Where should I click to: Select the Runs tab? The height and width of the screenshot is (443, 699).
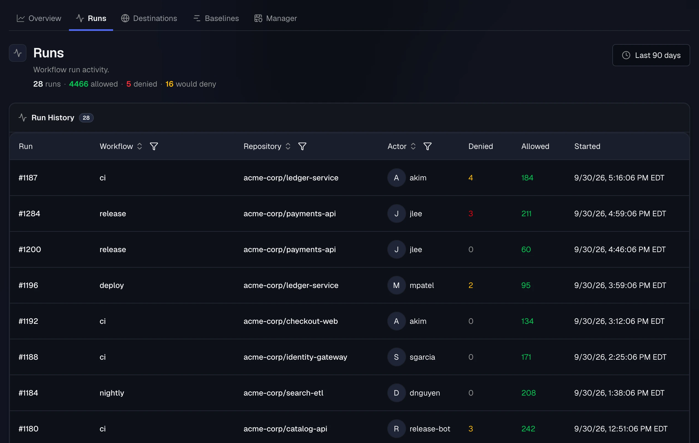pos(91,18)
